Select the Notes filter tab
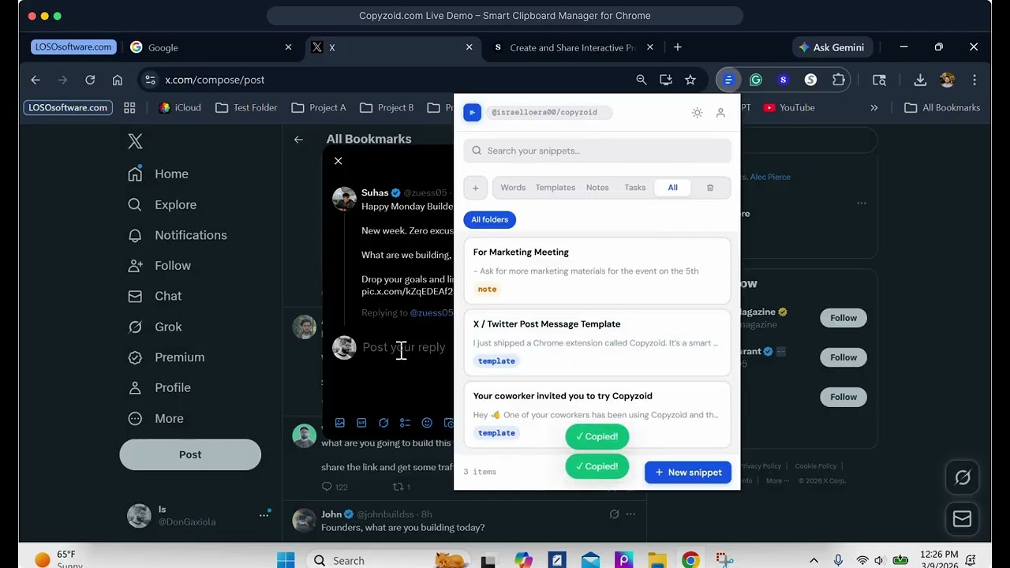Screen dimensions: 1010x568 (597, 188)
